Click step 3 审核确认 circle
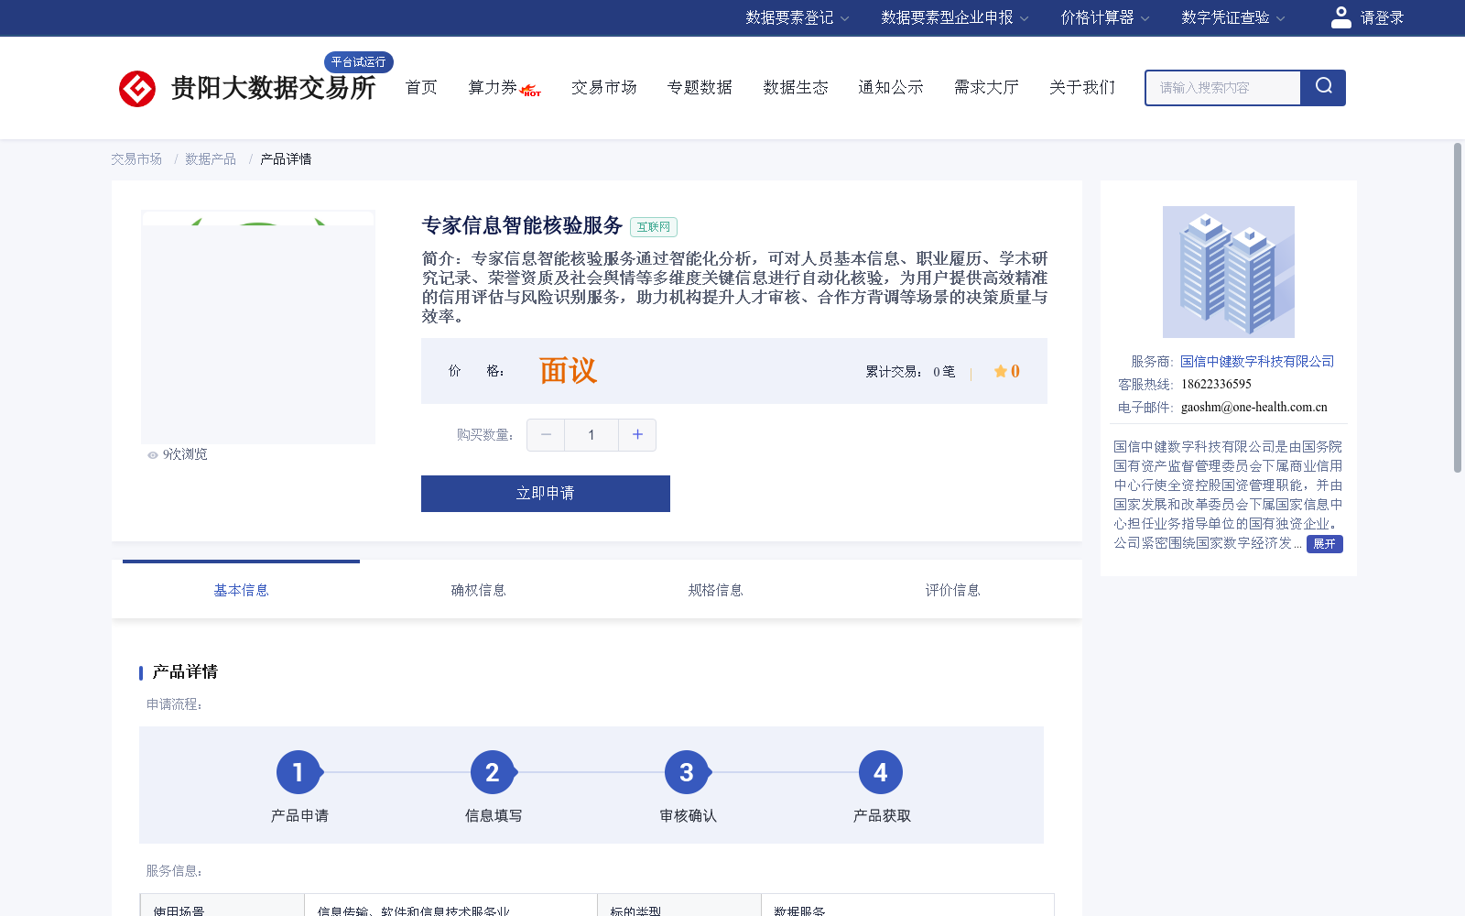1465x916 pixels. (x=687, y=772)
